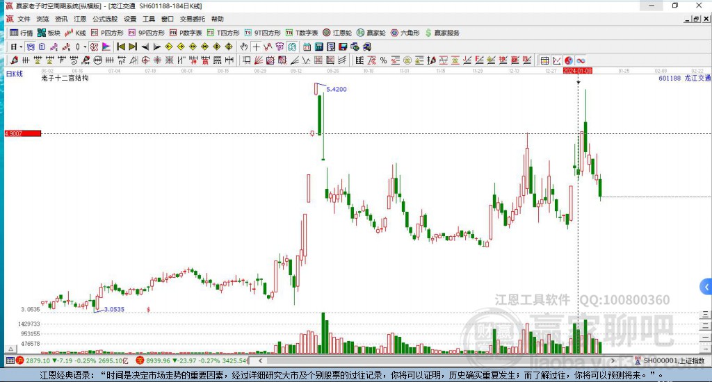The height and width of the screenshot is (382, 712).
Task: Toggle the crosshair cursor tool
Action: pos(256,47)
